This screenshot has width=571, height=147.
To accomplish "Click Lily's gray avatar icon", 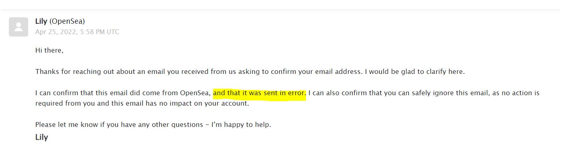I will coord(19,27).
